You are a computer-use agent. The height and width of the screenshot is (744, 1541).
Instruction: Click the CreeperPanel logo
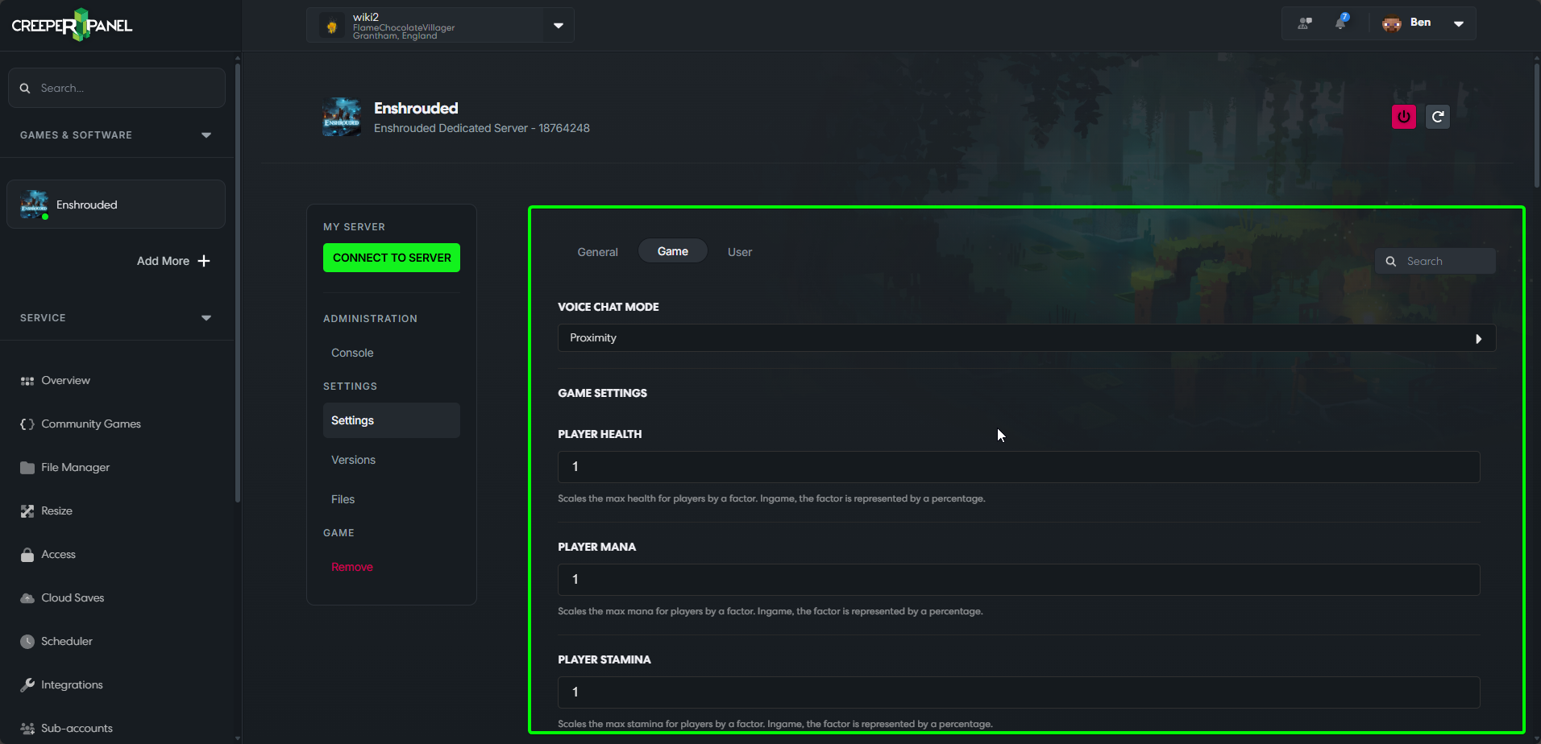pyautogui.click(x=72, y=25)
